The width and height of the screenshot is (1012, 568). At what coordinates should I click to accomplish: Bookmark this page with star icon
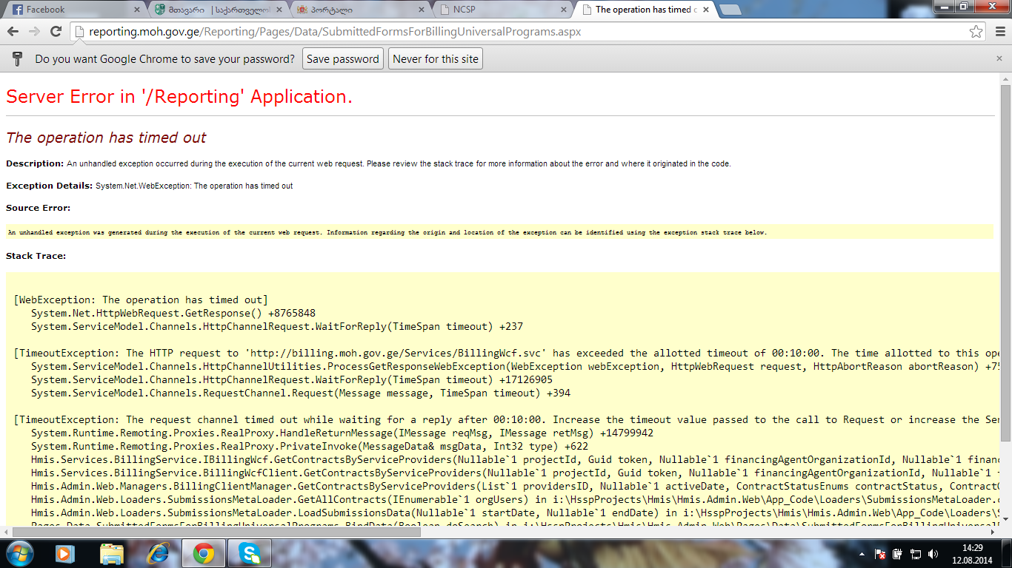976,32
